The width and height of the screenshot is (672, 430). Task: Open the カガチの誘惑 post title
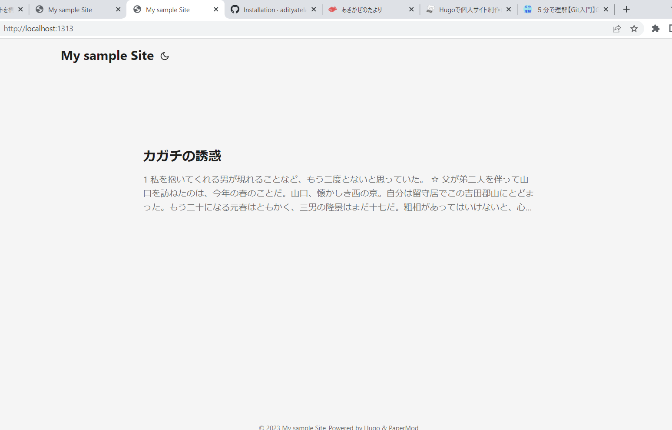coord(182,156)
